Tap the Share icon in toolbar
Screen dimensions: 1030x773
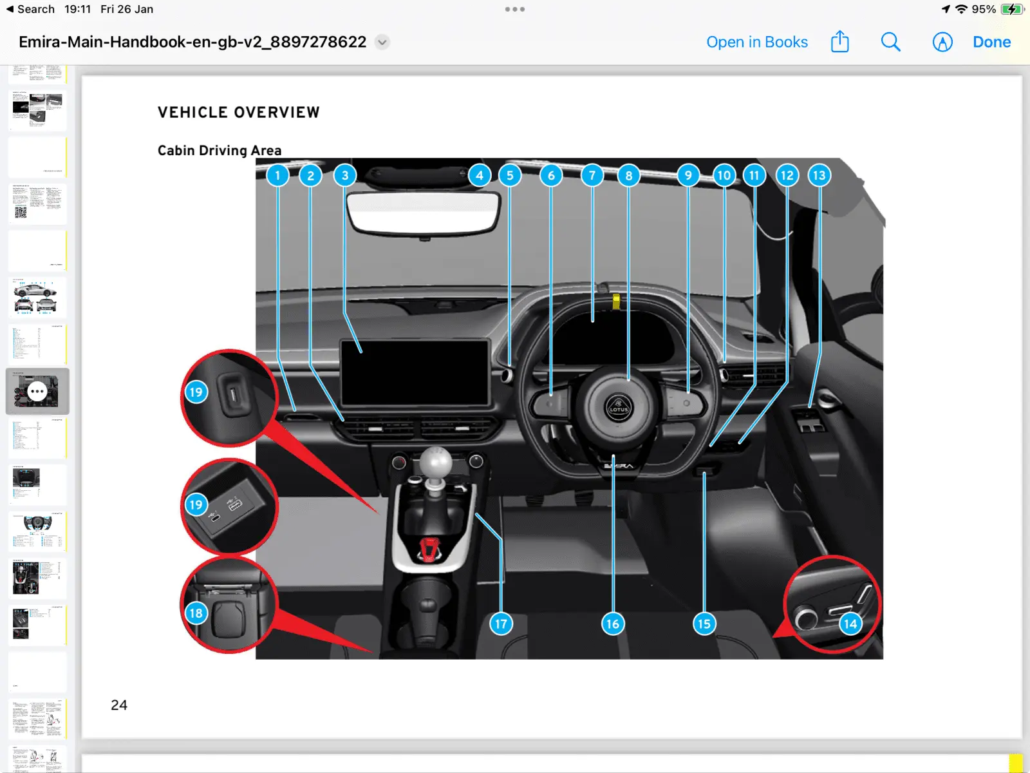(x=839, y=42)
